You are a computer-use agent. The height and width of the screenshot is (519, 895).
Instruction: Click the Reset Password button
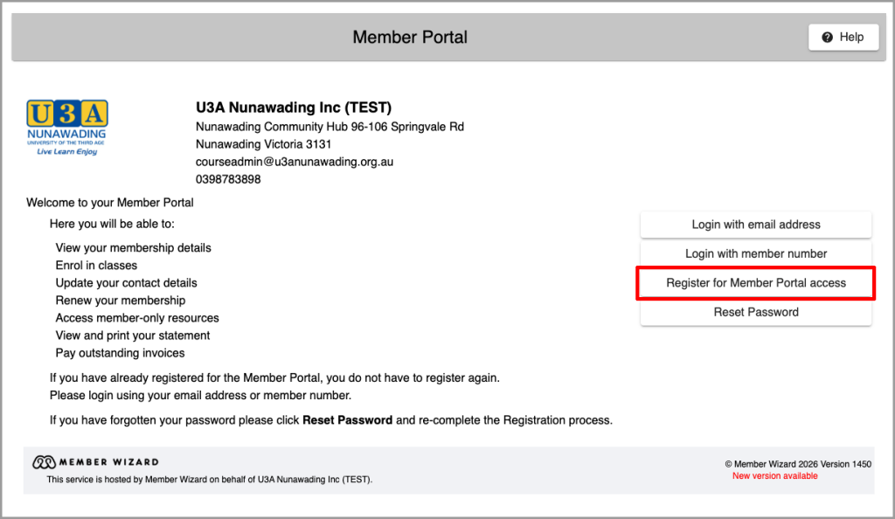coord(756,312)
